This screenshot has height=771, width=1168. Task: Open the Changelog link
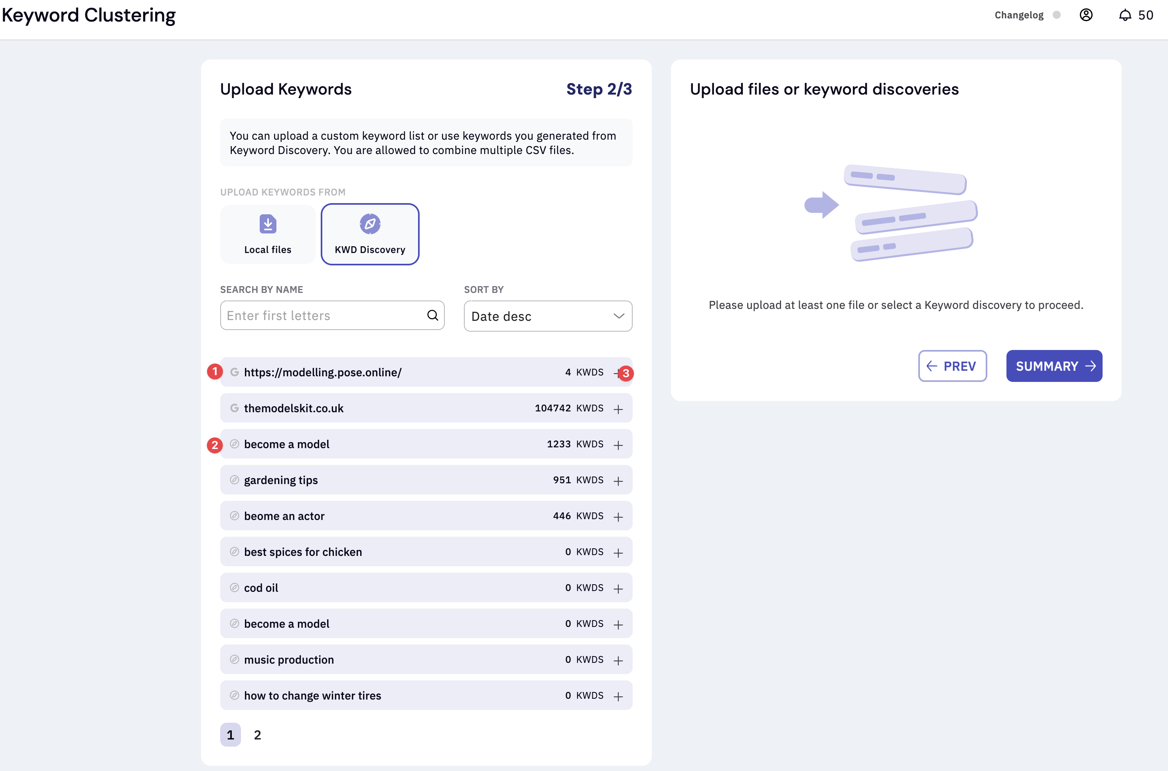[1019, 15]
